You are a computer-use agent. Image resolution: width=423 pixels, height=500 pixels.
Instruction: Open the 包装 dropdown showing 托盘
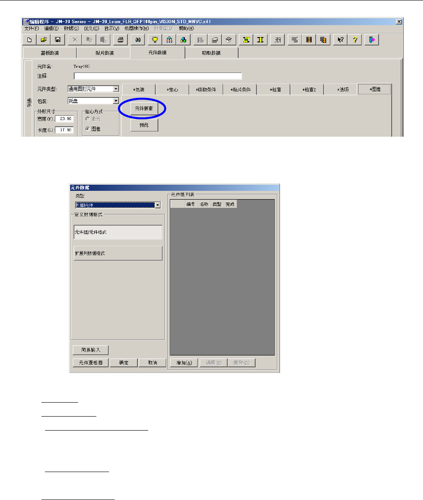point(116,101)
